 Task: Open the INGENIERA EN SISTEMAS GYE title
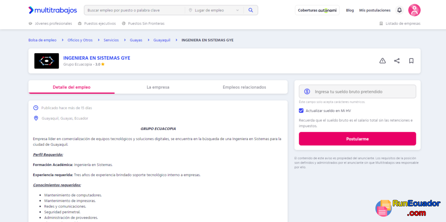[97, 58]
